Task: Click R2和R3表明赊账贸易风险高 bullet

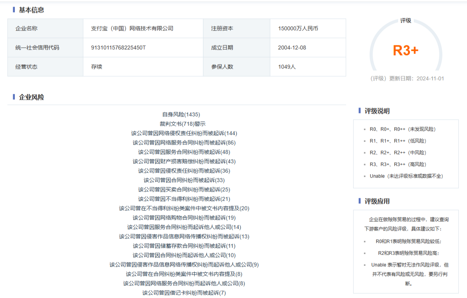Action: (x=409, y=253)
